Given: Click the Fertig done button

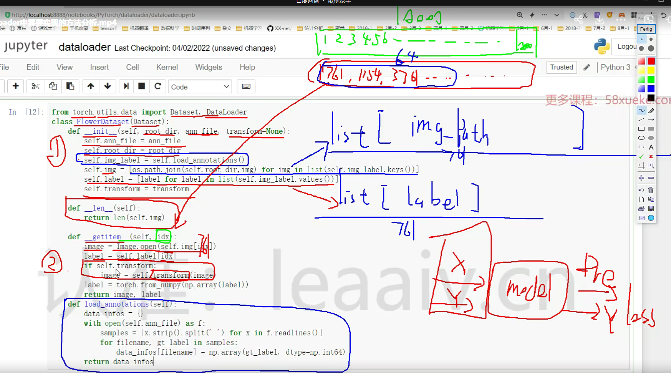Looking at the screenshot, I should pyautogui.click(x=646, y=29).
